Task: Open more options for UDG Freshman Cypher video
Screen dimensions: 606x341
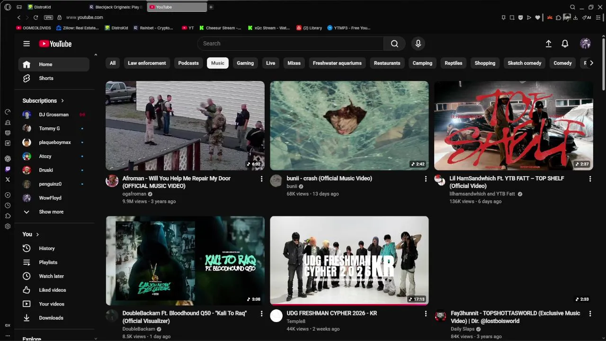Action: [426, 314]
